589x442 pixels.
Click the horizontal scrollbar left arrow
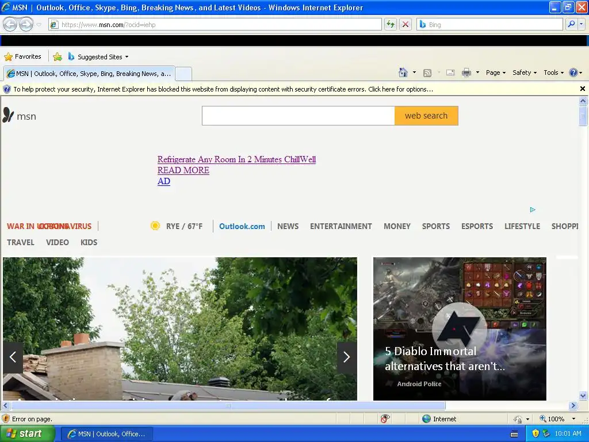(6, 406)
